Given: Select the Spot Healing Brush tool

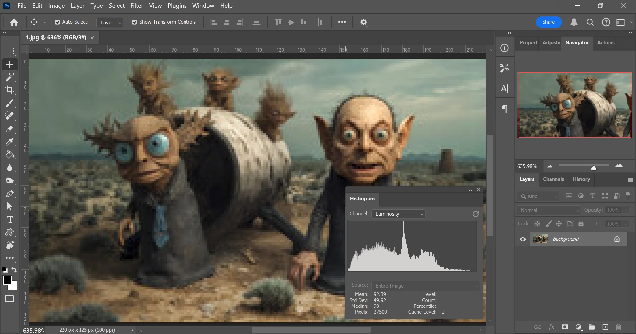Looking at the screenshot, I should coord(10,116).
